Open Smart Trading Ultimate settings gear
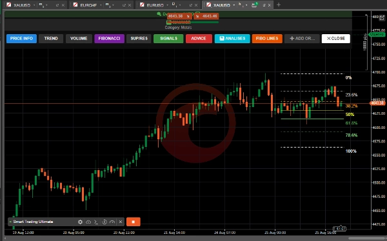Image resolution: width=387 pixels, height=241 pixels. click(x=80, y=222)
